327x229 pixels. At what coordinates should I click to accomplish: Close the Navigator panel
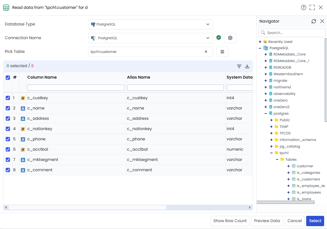[322, 21]
